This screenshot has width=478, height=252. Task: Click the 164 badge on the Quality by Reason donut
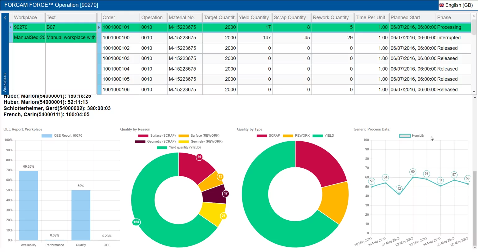136,222
